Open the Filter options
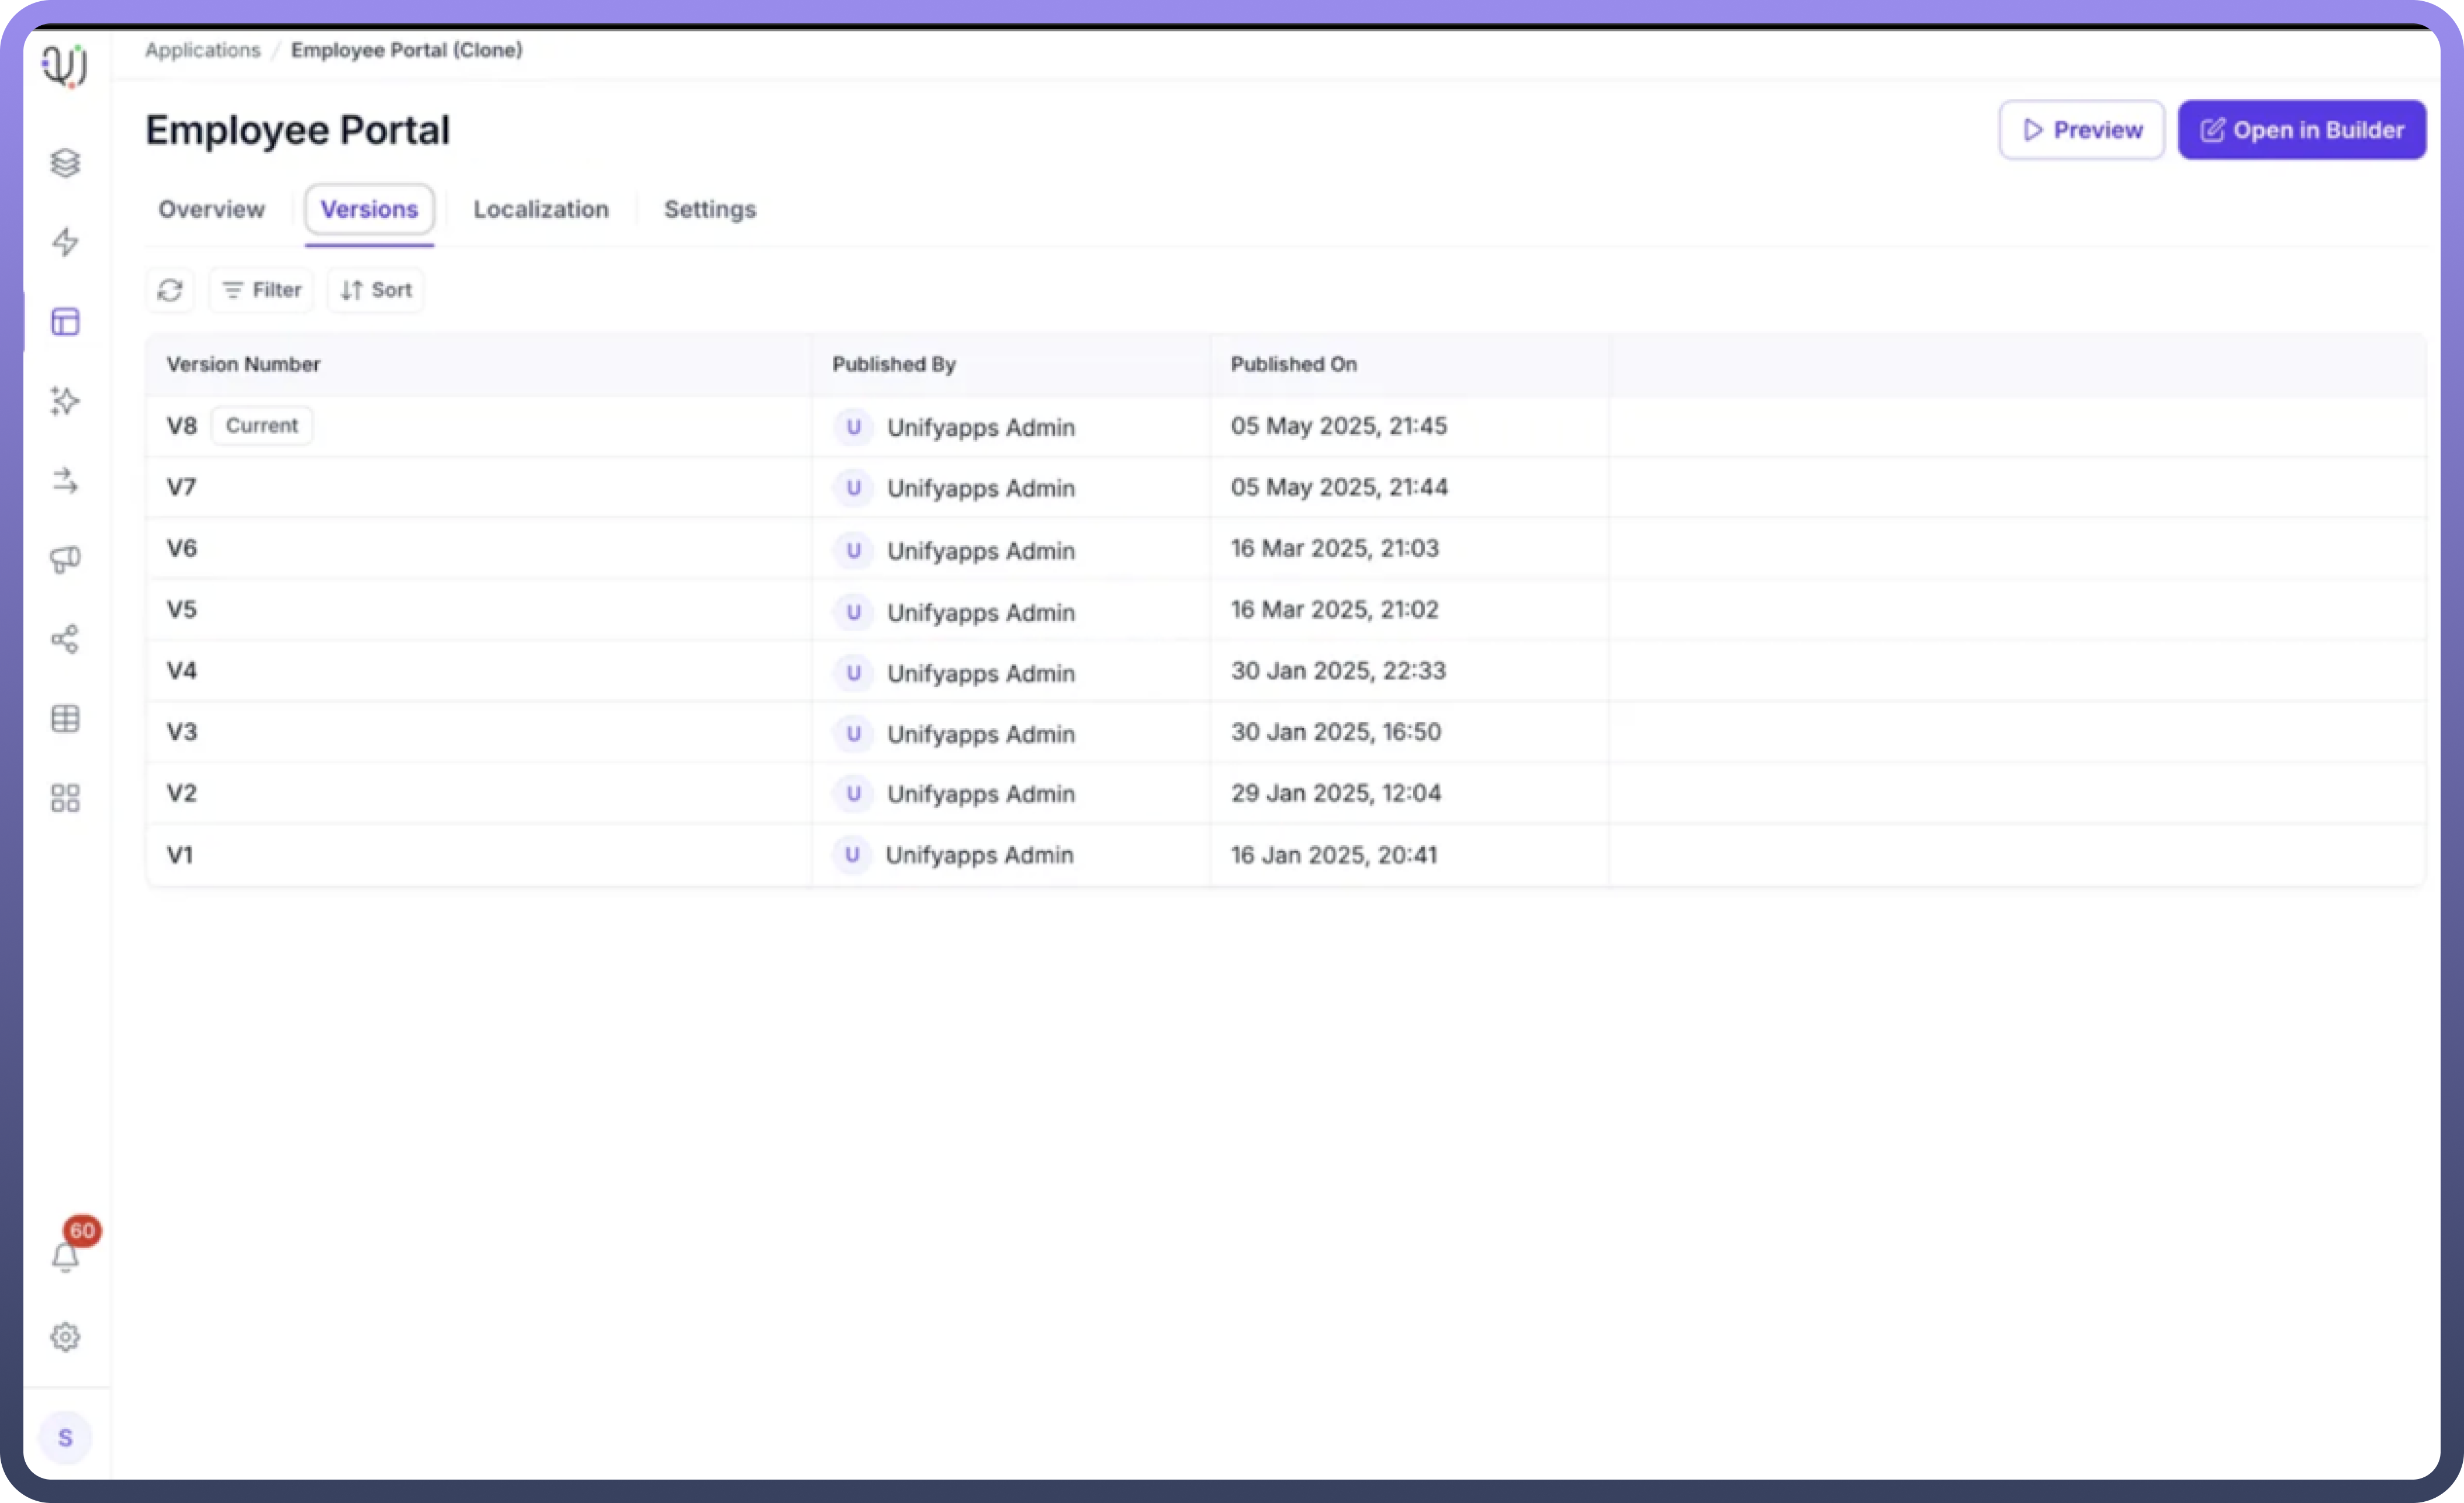Screen dimensions: 2464x1503 point(261,290)
